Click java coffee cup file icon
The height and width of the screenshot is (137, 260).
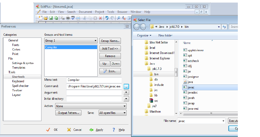tap(185, 82)
